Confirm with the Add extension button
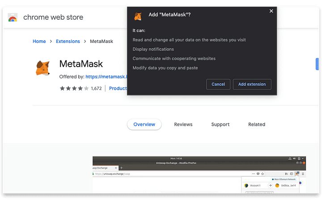 (x=252, y=84)
